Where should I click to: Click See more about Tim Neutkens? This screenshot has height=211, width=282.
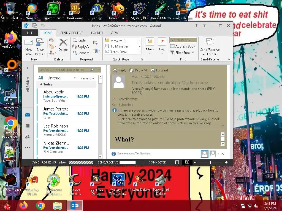click(x=134, y=154)
